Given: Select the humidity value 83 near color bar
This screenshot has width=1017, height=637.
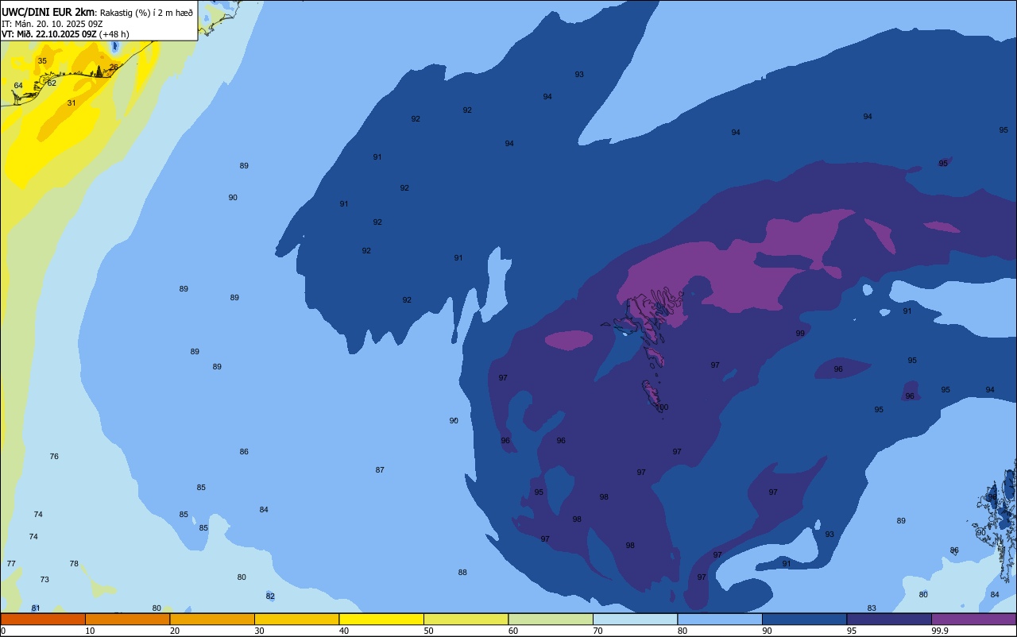Looking at the screenshot, I should [872, 608].
